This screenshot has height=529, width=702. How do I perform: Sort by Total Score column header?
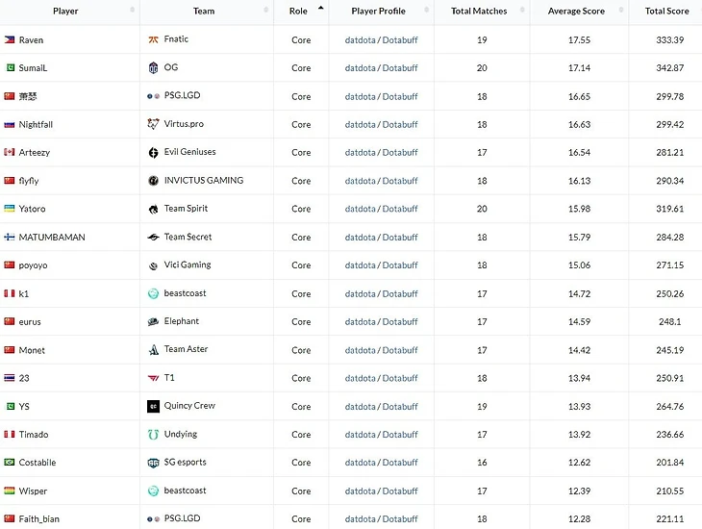pos(666,12)
